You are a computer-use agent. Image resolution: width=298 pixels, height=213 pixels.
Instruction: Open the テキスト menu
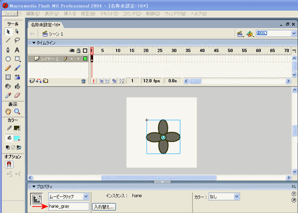pyautogui.click(x=109, y=14)
